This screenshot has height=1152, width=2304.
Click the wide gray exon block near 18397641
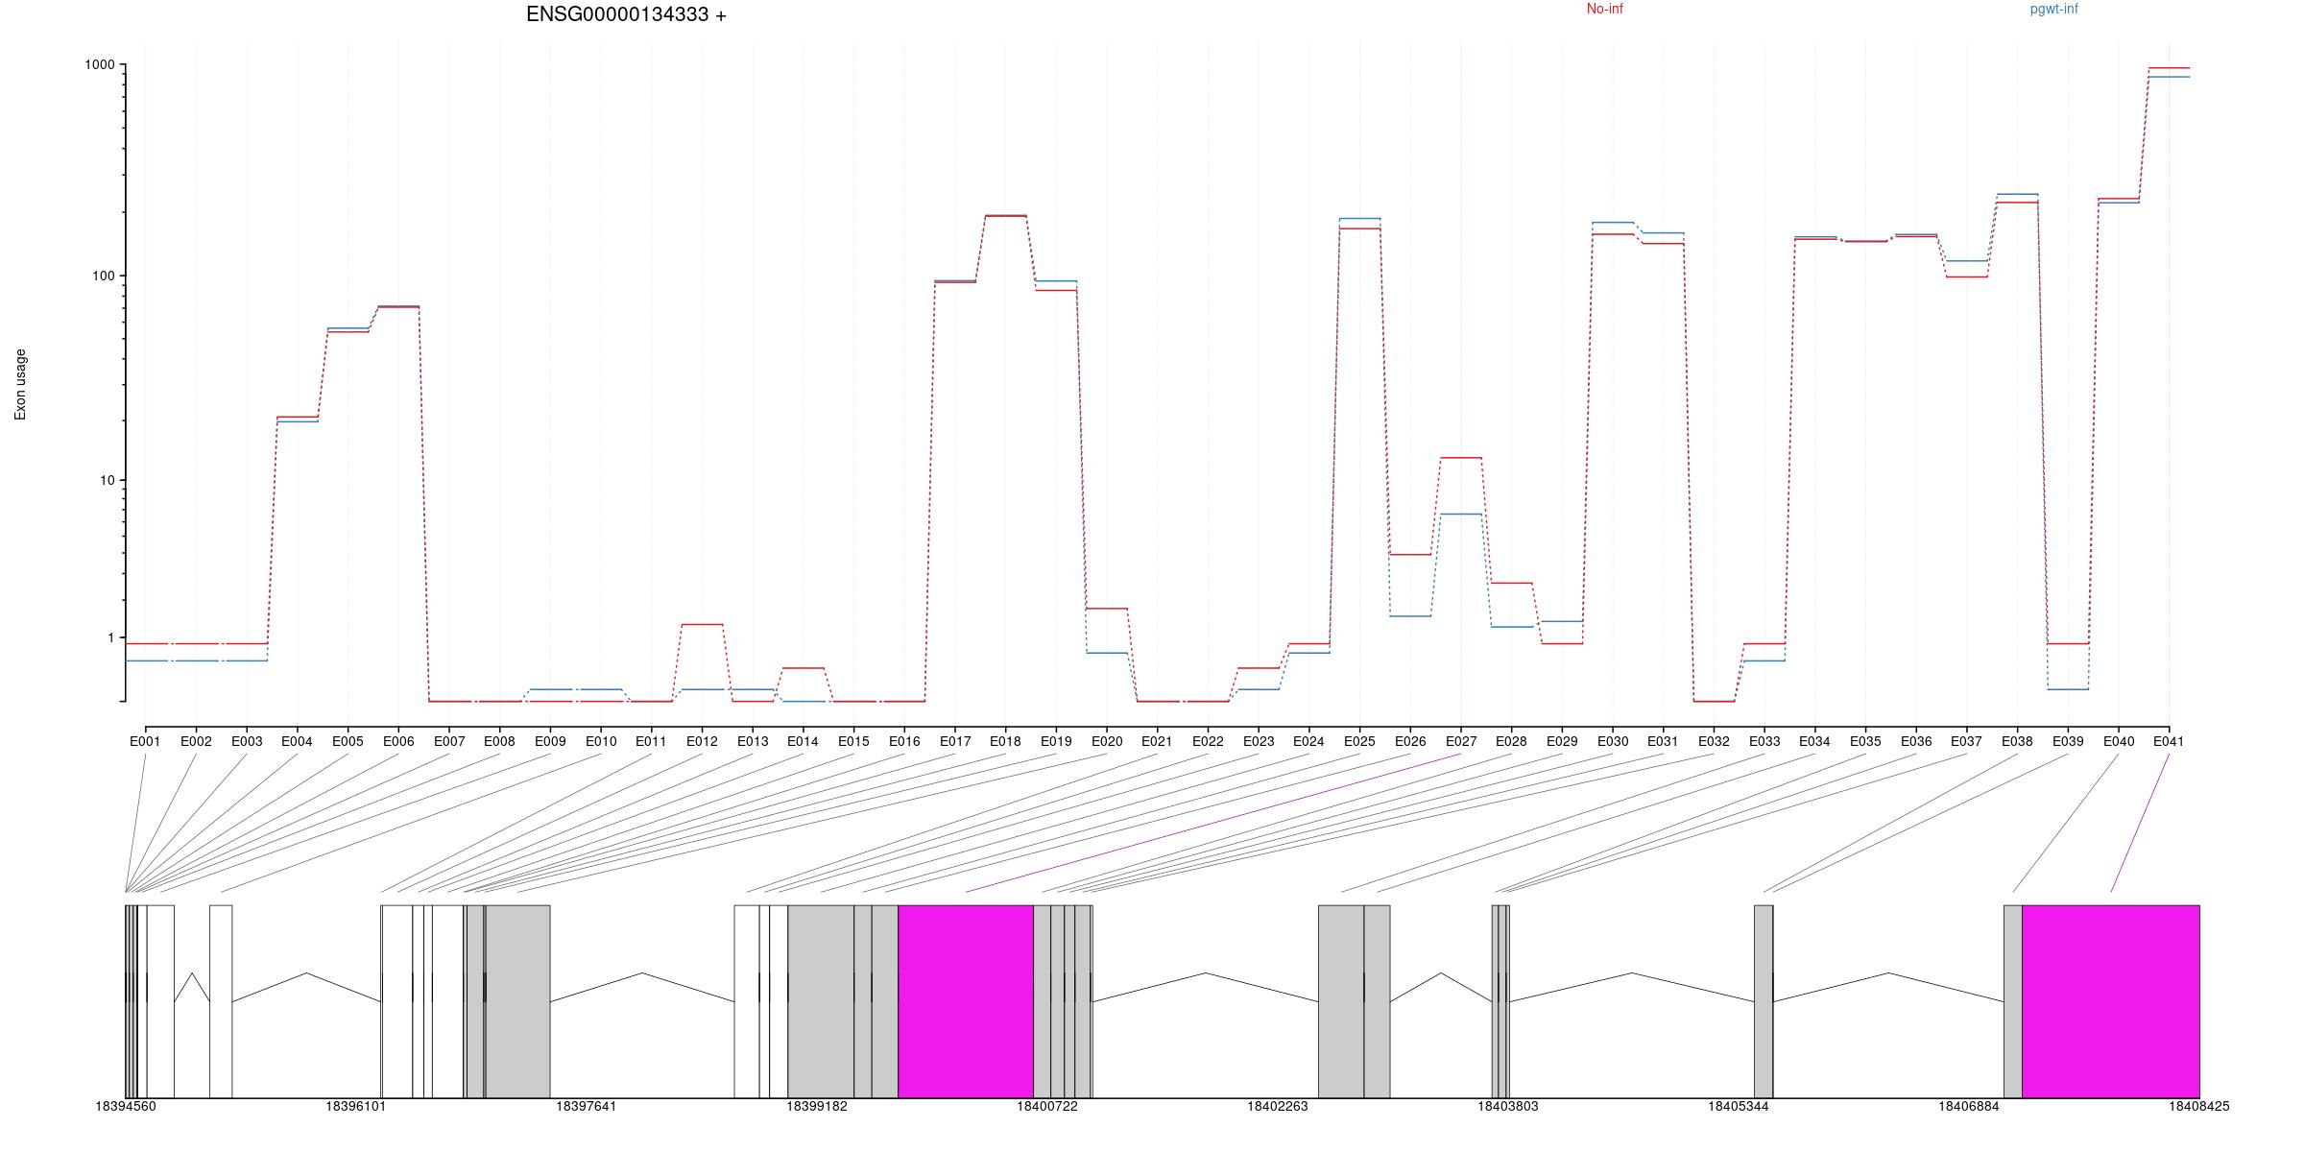(x=518, y=1001)
